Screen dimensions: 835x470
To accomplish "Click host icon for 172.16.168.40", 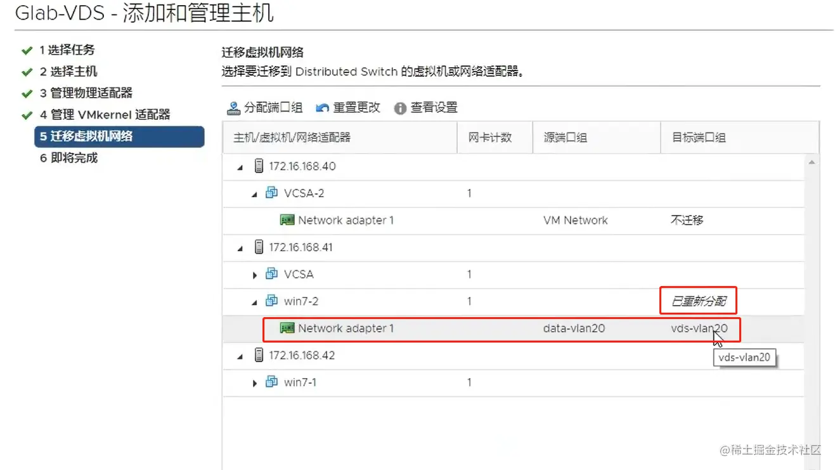I will pyautogui.click(x=259, y=166).
